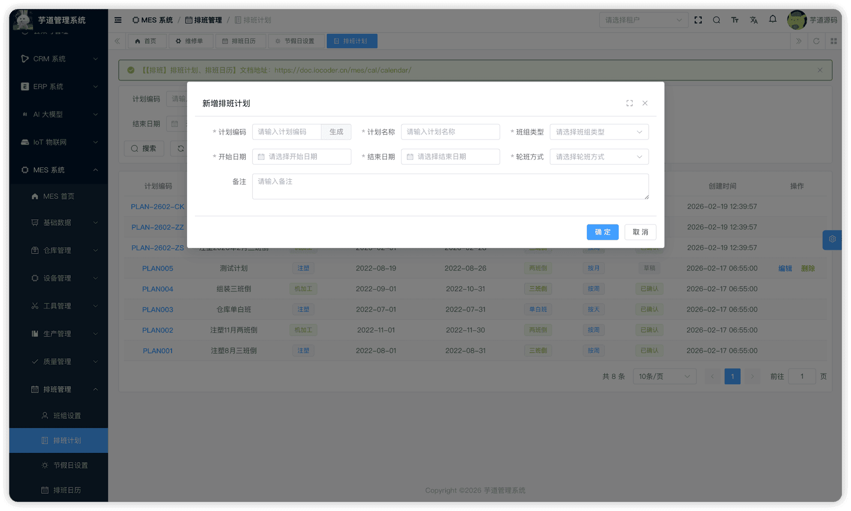
Task: Collapse the sidebar with the hamburger icon
Action: [x=117, y=20]
